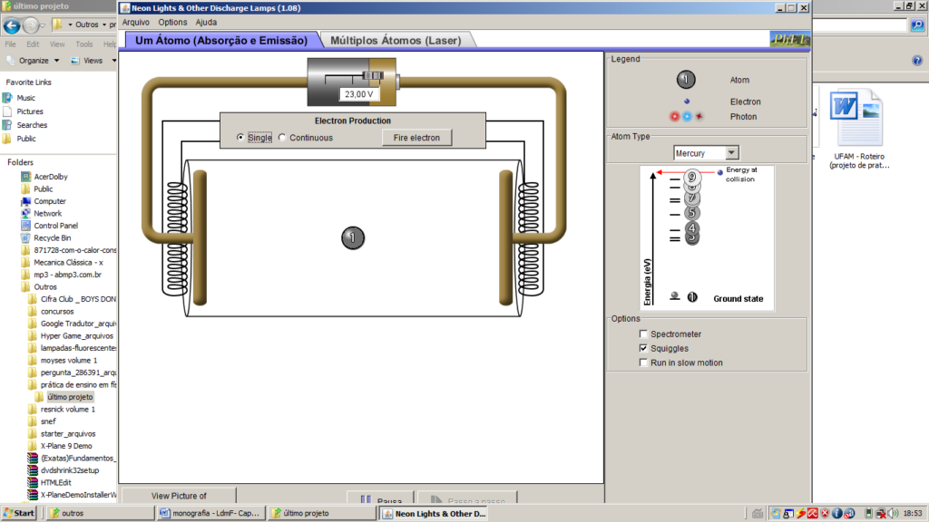Select Continuous electron production

pyautogui.click(x=282, y=138)
